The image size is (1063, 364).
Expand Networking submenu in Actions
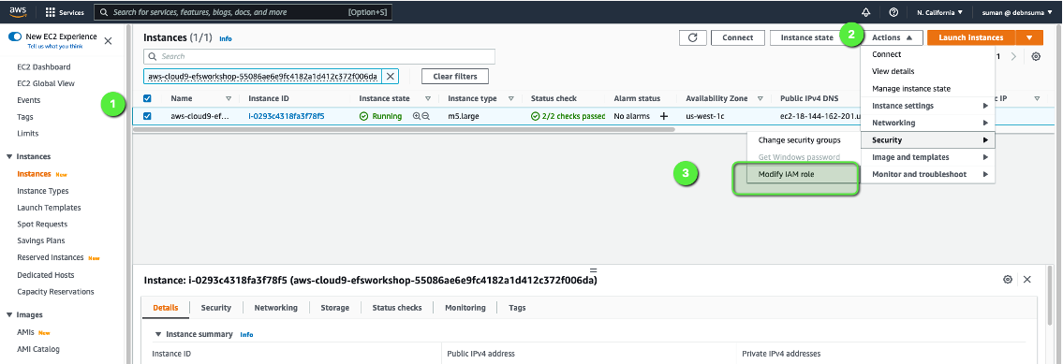[927, 123]
